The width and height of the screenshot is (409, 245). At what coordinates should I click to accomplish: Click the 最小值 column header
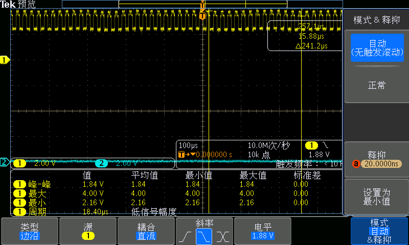tap(199, 175)
